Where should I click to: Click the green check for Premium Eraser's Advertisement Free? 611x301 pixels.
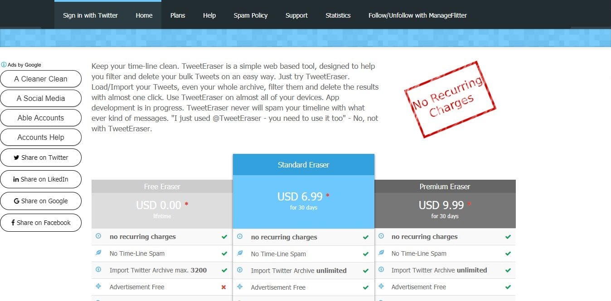508,287
